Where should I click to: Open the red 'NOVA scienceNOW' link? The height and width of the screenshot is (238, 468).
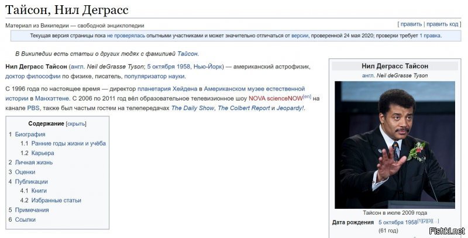click(x=276, y=98)
